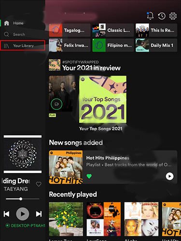
Task: Open Your Top Songs 2021 cover
Action: [x=103, y=99]
